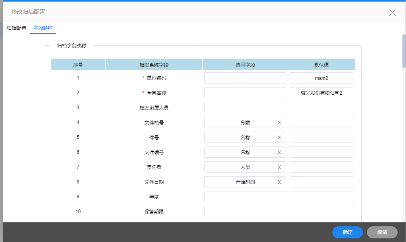Switch to the 归档配置 tab
Screen dimensions: 406x242
coord(16,28)
